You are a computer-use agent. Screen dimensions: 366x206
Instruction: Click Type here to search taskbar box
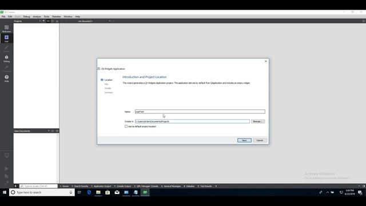coord(42,192)
